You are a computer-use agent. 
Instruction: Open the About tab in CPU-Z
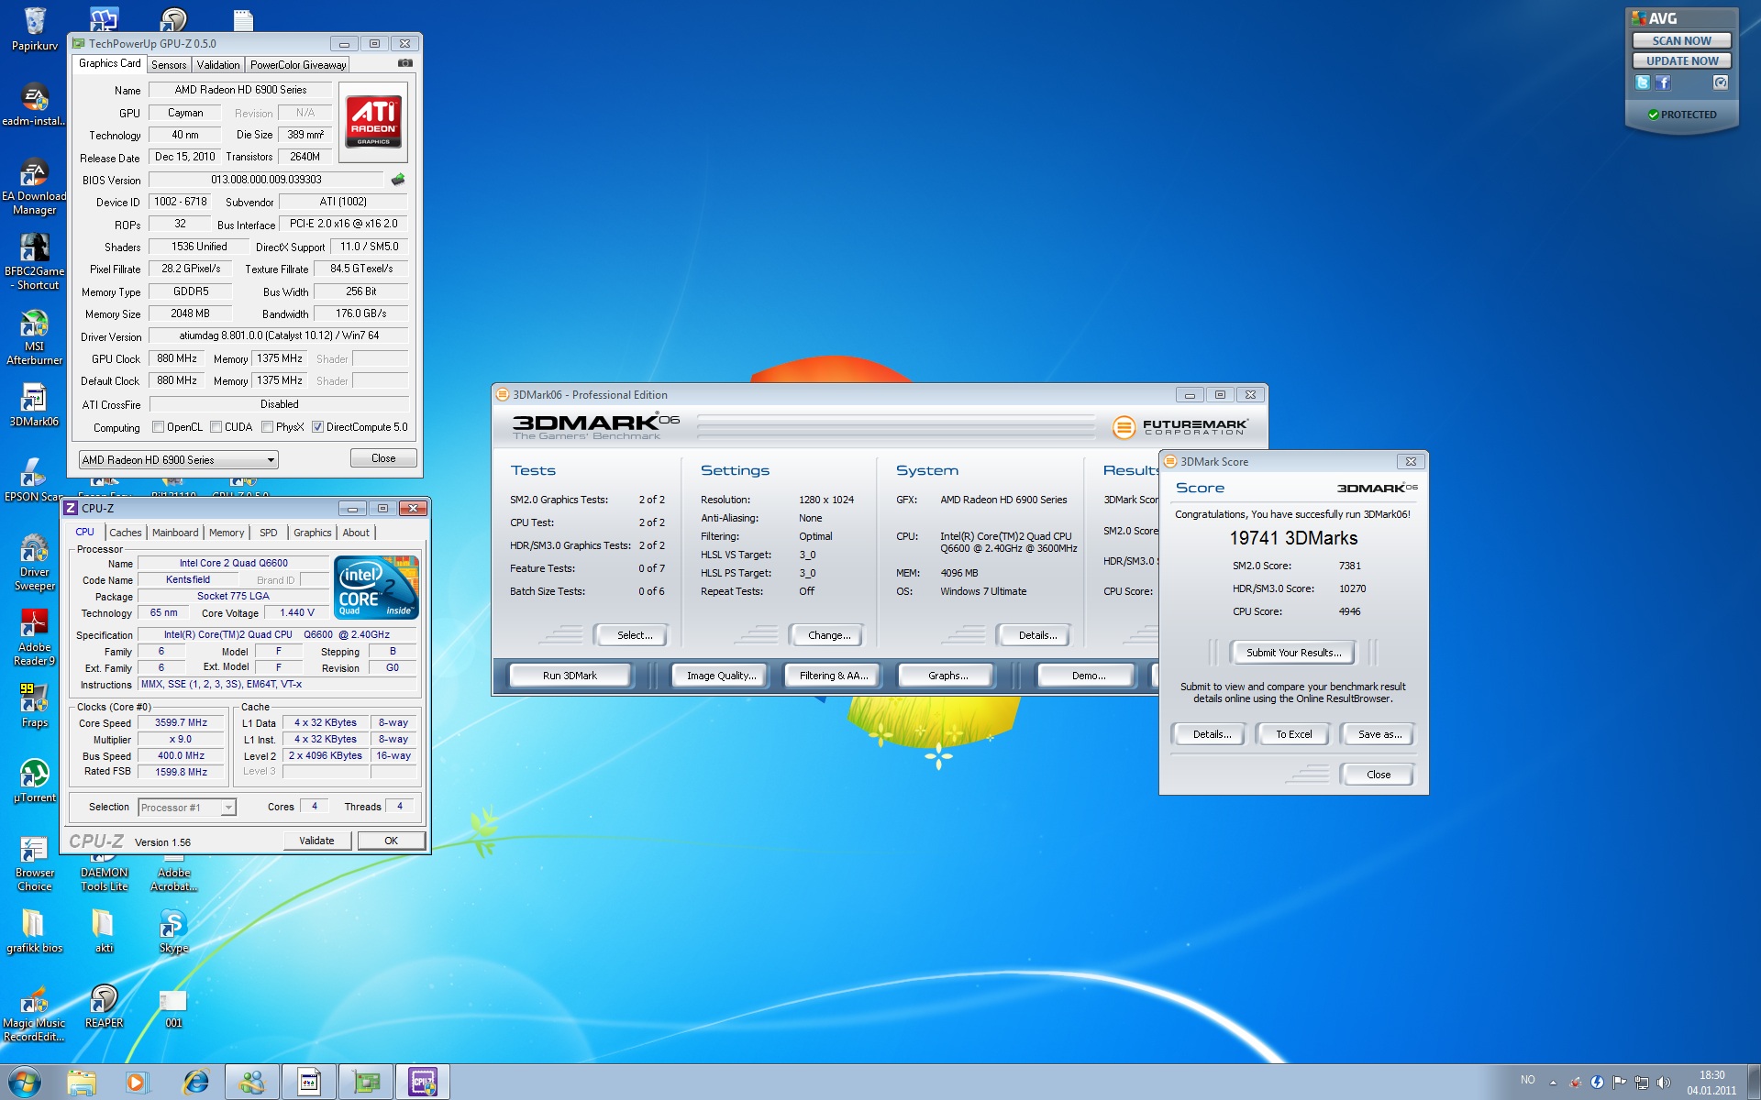coord(356,533)
